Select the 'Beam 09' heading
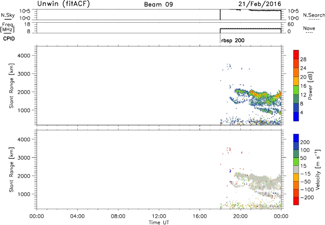 pyautogui.click(x=158, y=4)
